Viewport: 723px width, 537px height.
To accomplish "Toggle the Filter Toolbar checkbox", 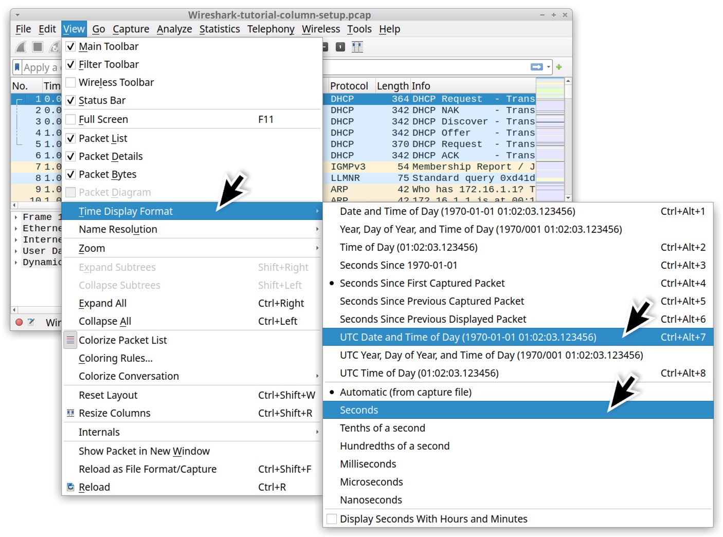I will pyautogui.click(x=71, y=65).
